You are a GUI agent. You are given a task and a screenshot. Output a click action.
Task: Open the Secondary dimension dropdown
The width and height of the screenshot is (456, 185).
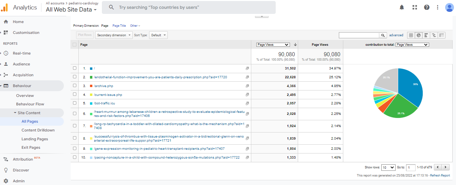pos(114,35)
